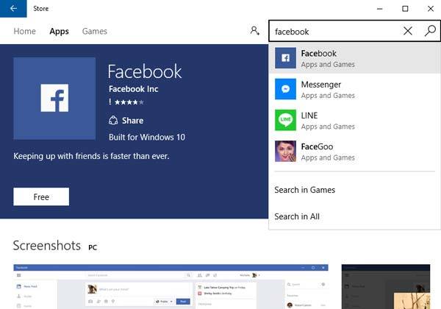Select the Facebook suggestion icon in dropdown
Screen dimensions: 441x309
285,58
